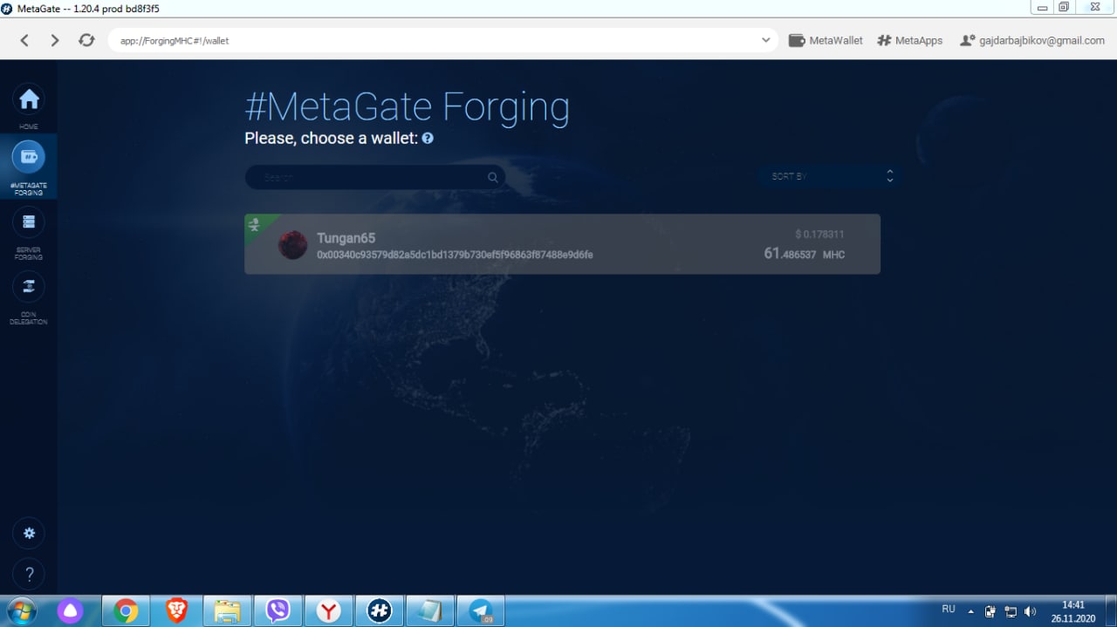Image resolution: width=1117 pixels, height=627 pixels.
Task: Open MetaApps from top bar
Action: pos(909,40)
